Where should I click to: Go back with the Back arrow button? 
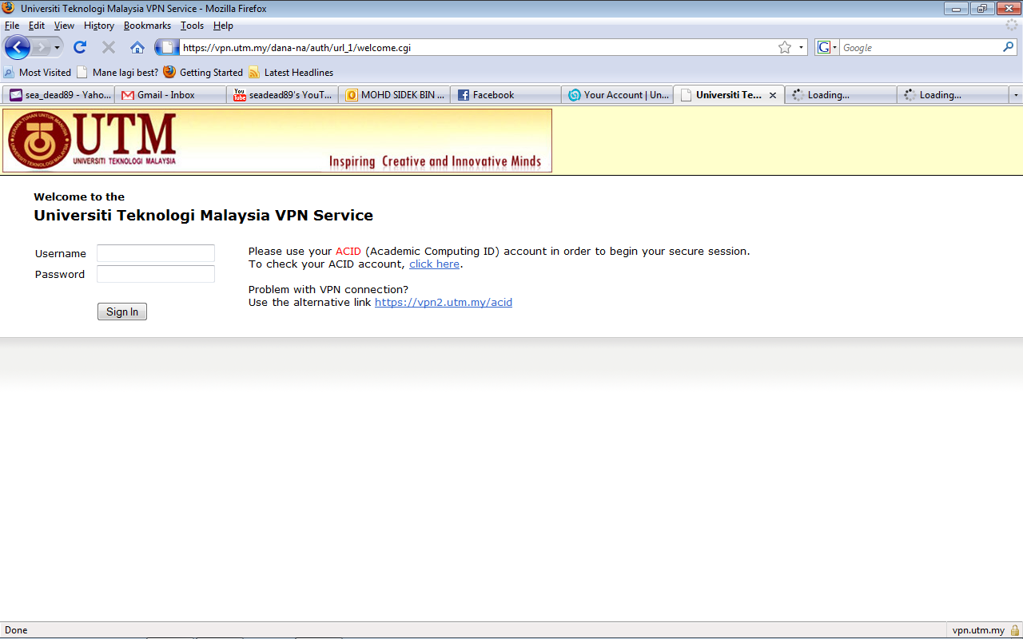(x=17, y=47)
